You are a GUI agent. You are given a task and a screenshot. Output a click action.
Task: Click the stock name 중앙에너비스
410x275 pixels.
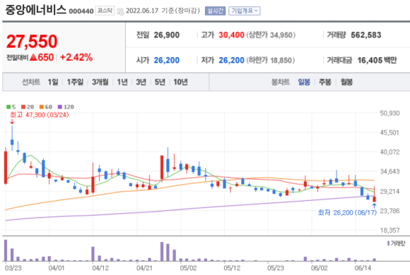[35, 10]
